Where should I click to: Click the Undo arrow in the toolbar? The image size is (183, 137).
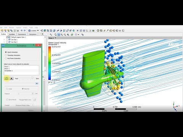click(21, 30)
